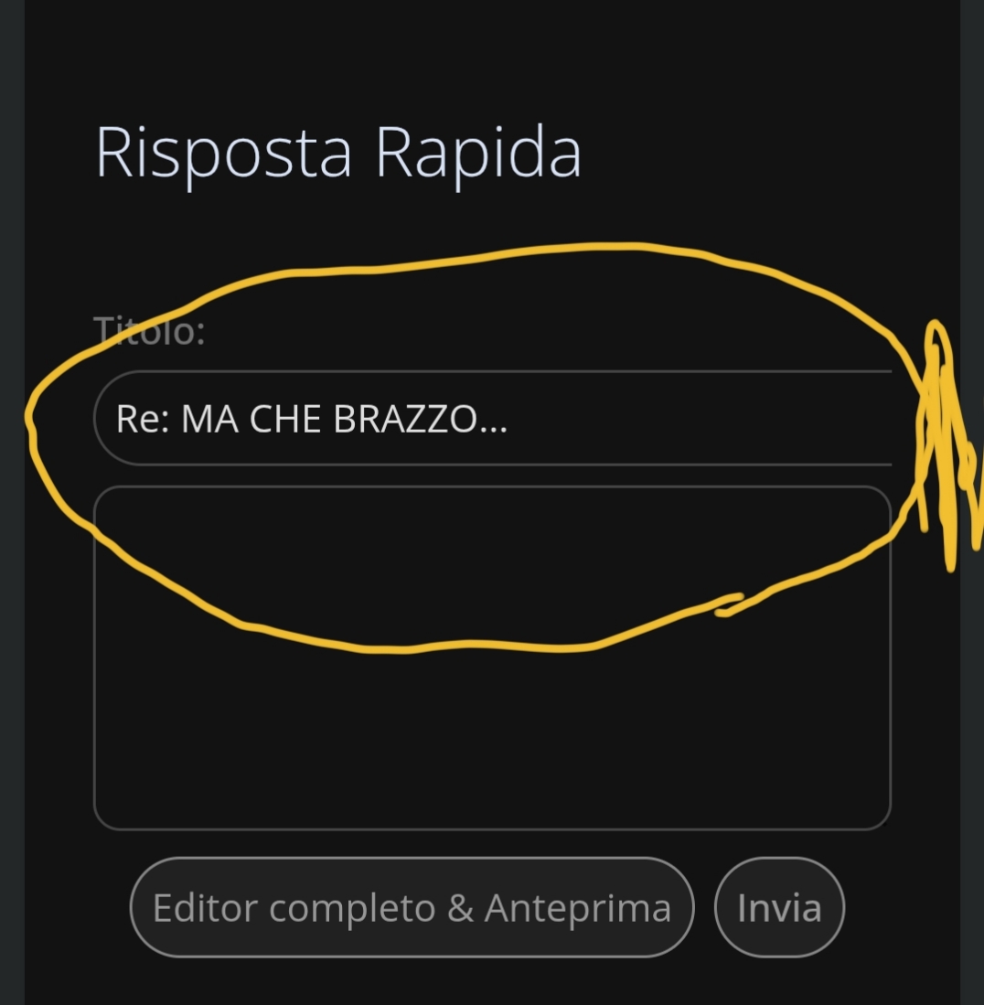Click the Invia button
This screenshot has width=984, height=1005.
[x=779, y=907]
